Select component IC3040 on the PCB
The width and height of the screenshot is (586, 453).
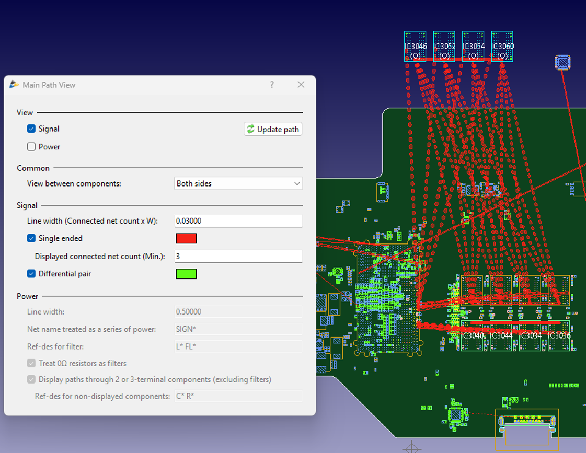[x=472, y=336]
